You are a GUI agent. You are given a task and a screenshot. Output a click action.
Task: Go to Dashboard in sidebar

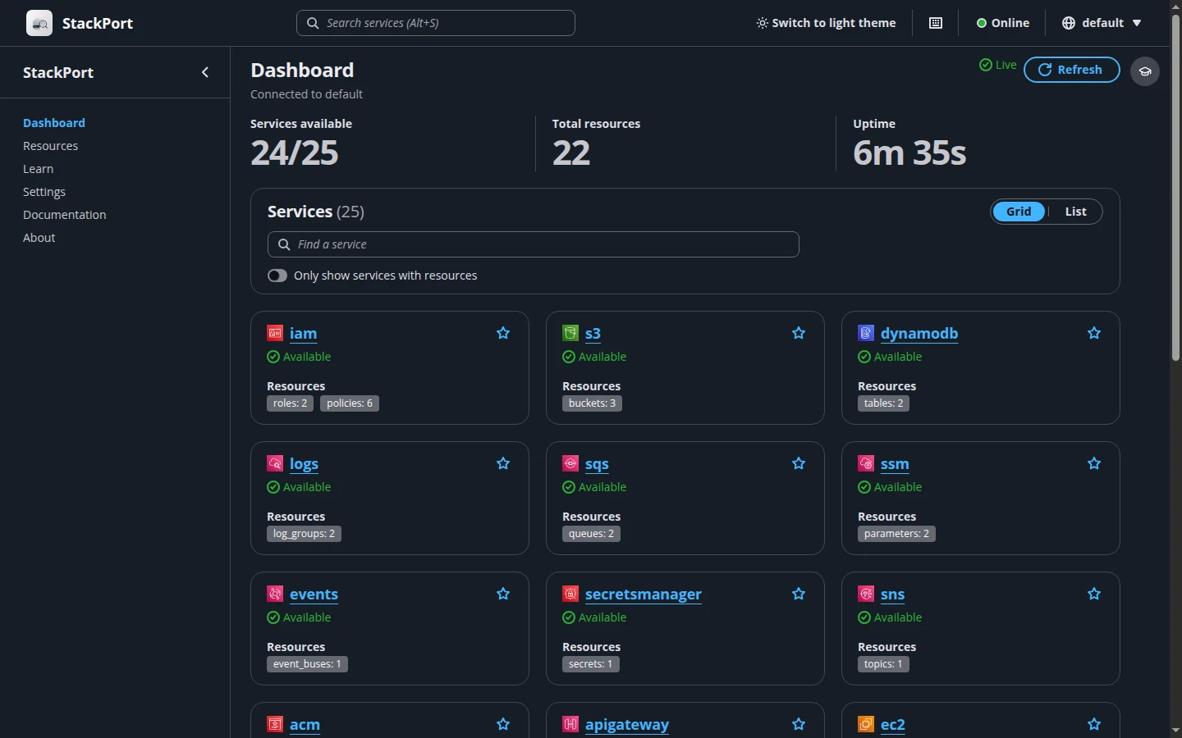coord(54,123)
